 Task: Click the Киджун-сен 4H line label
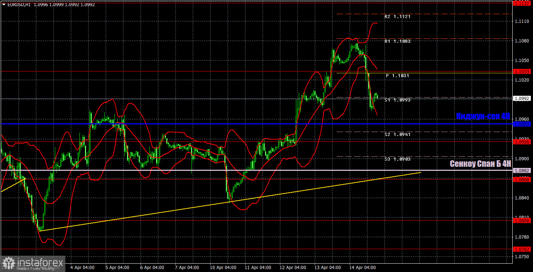(x=483, y=116)
